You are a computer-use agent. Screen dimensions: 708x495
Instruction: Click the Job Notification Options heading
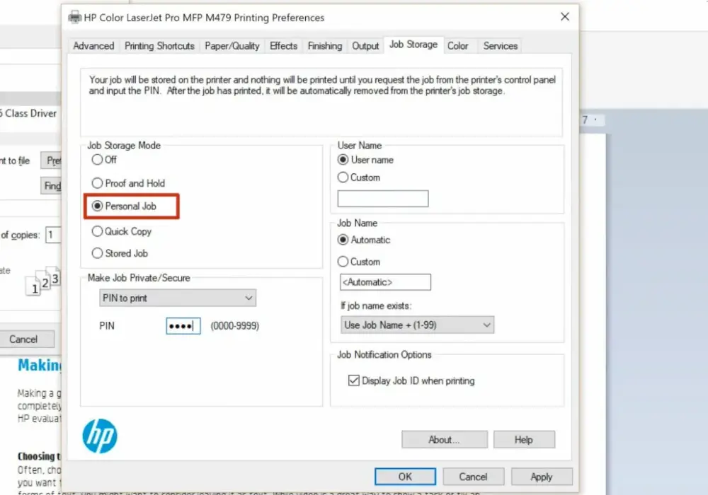[x=384, y=355]
